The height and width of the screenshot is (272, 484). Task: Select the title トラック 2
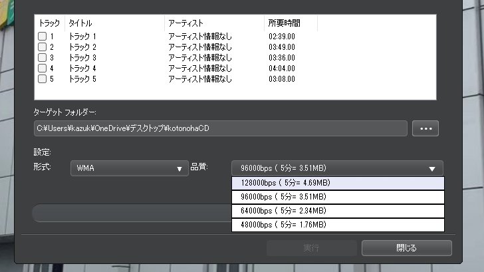click(82, 47)
